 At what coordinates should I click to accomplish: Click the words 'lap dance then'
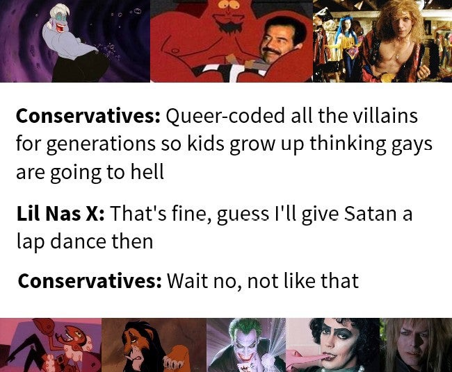pos(85,242)
